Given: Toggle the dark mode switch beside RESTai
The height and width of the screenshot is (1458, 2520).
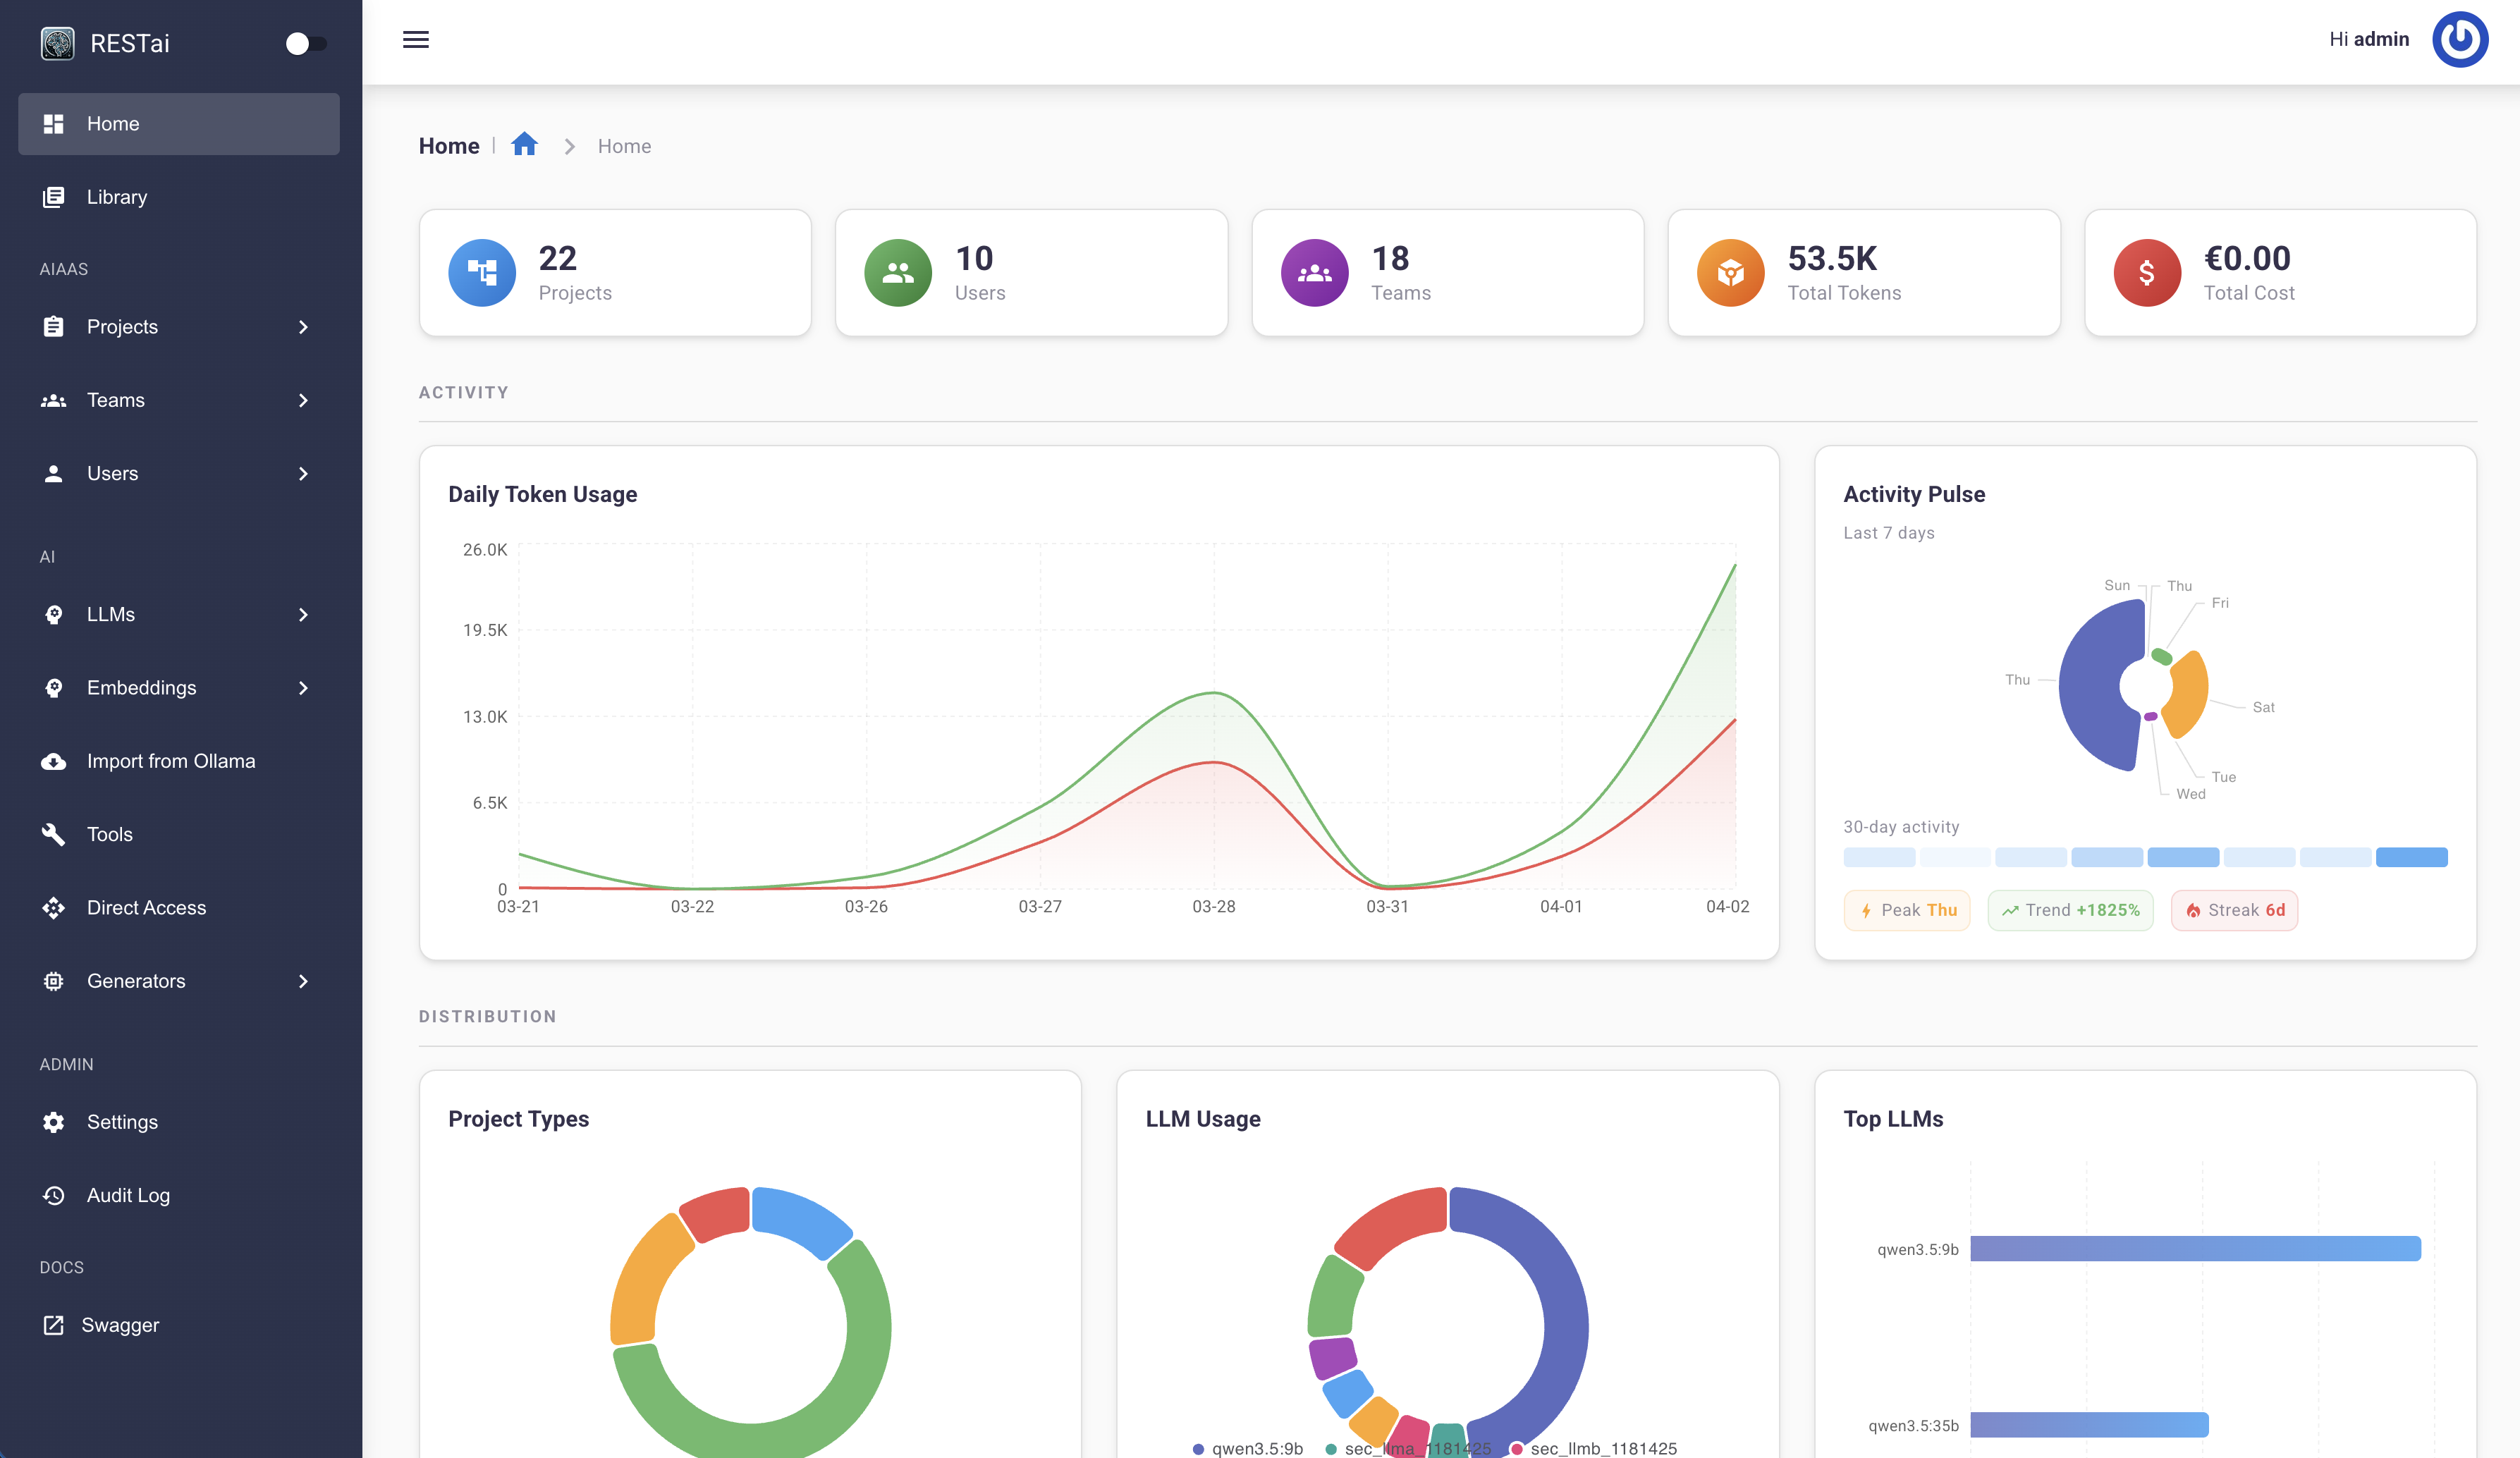Looking at the screenshot, I should 305,43.
